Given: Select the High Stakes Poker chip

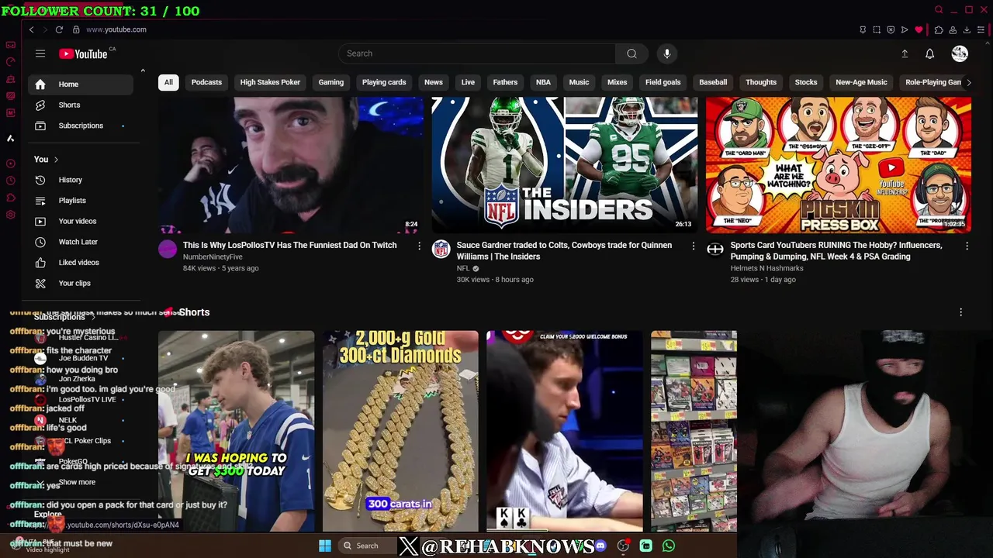Looking at the screenshot, I should 270,82.
